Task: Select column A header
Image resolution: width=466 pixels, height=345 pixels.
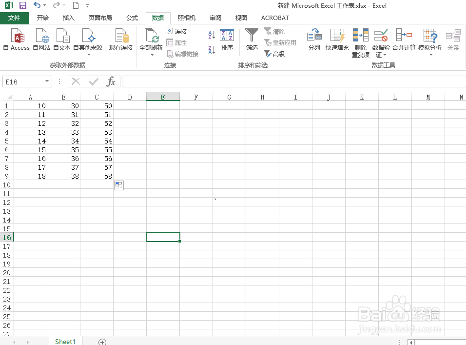Action: tap(30, 97)
